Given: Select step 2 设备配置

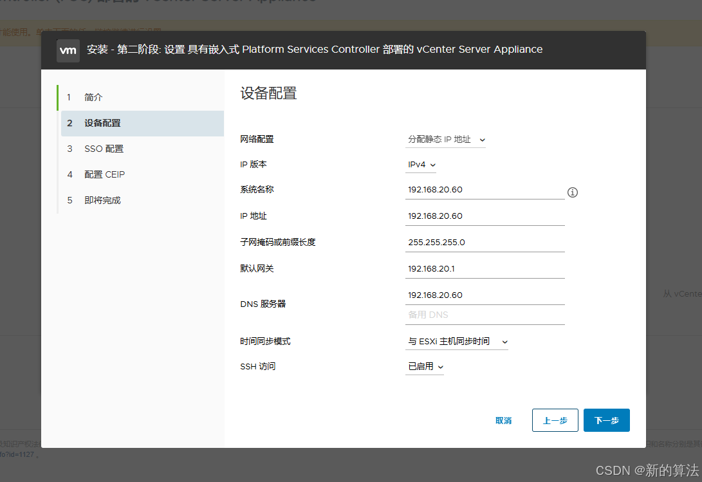Looking at the screenshot, I should point(142,123).
